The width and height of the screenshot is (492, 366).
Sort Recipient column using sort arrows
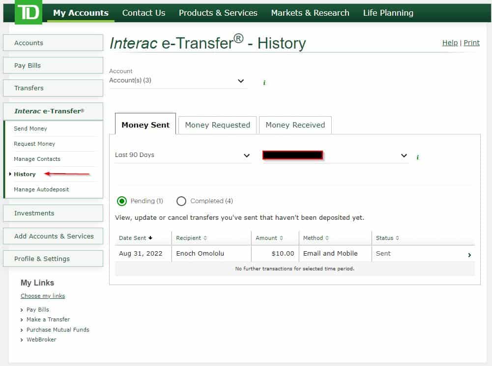click(x=205, y=238)
